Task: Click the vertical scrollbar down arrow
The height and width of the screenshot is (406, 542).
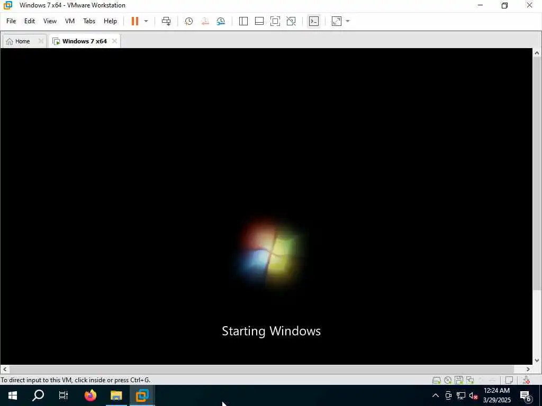Action: (537, 361)
